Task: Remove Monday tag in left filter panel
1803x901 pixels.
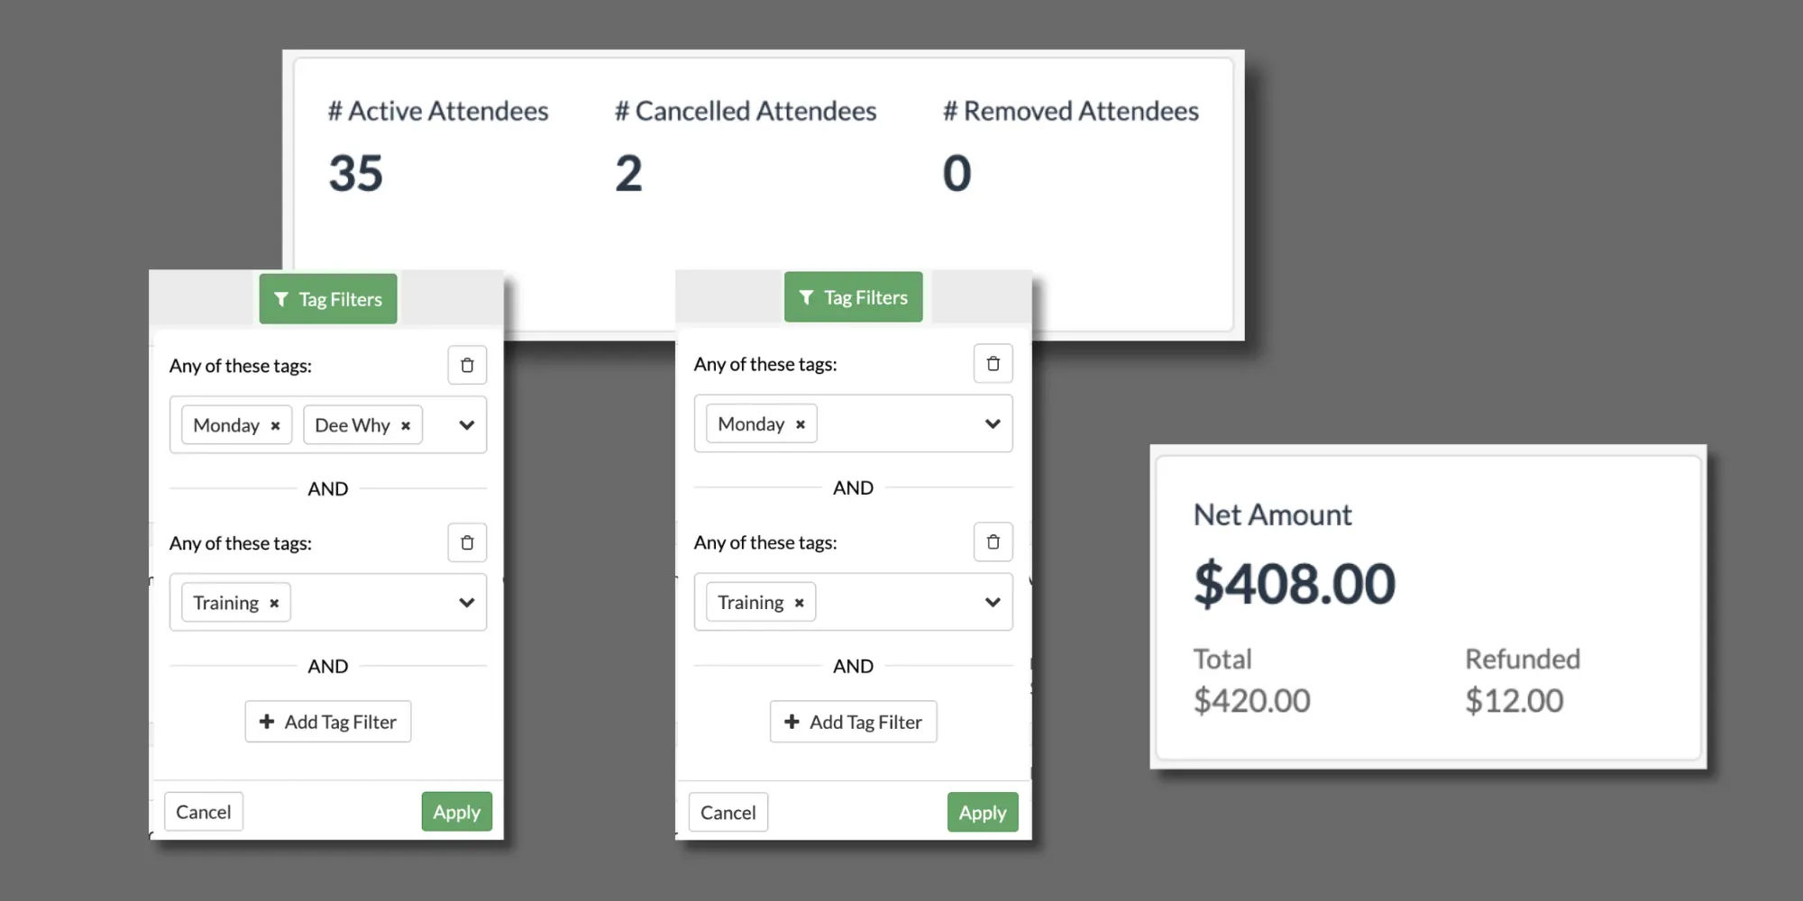Action: (x=276, y=425)
